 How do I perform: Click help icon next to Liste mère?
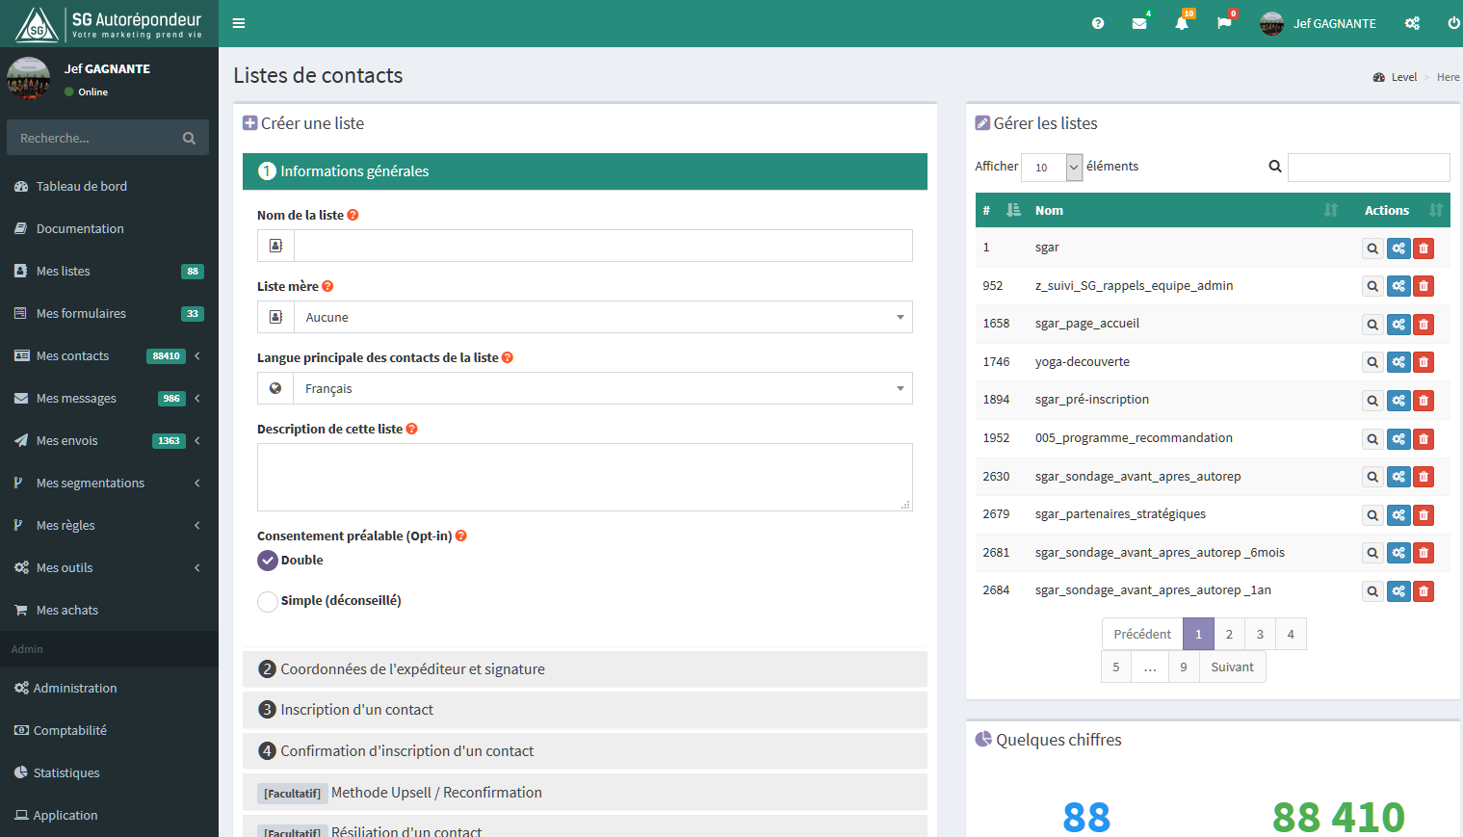click(327, 286)
